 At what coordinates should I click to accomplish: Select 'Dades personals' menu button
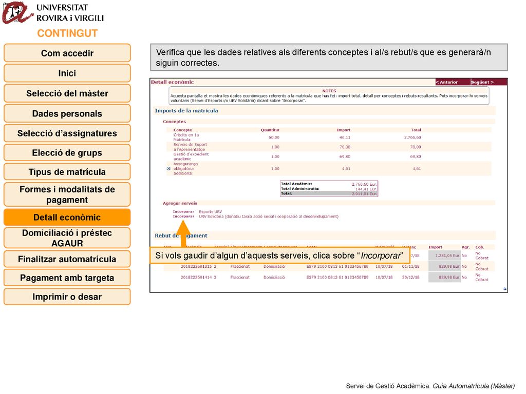[67, 113]
